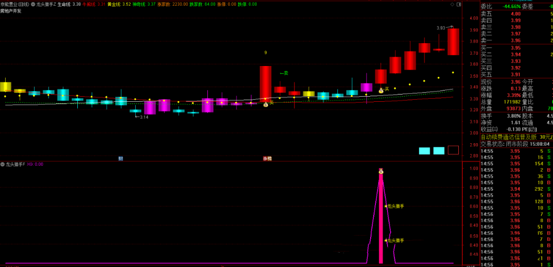The height and width of the screenshot is (267, 553).
Task: Click the 牛熊线: 3.31 indicator value
Action: pyautogui.click(x=94, y=4)
